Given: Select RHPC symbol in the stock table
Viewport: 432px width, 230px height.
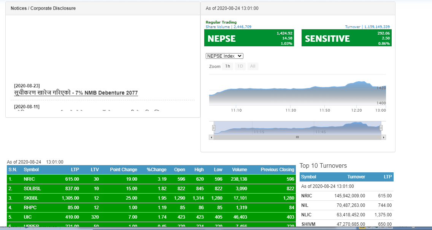Looking at the screenshot, I should coord(30,208).
